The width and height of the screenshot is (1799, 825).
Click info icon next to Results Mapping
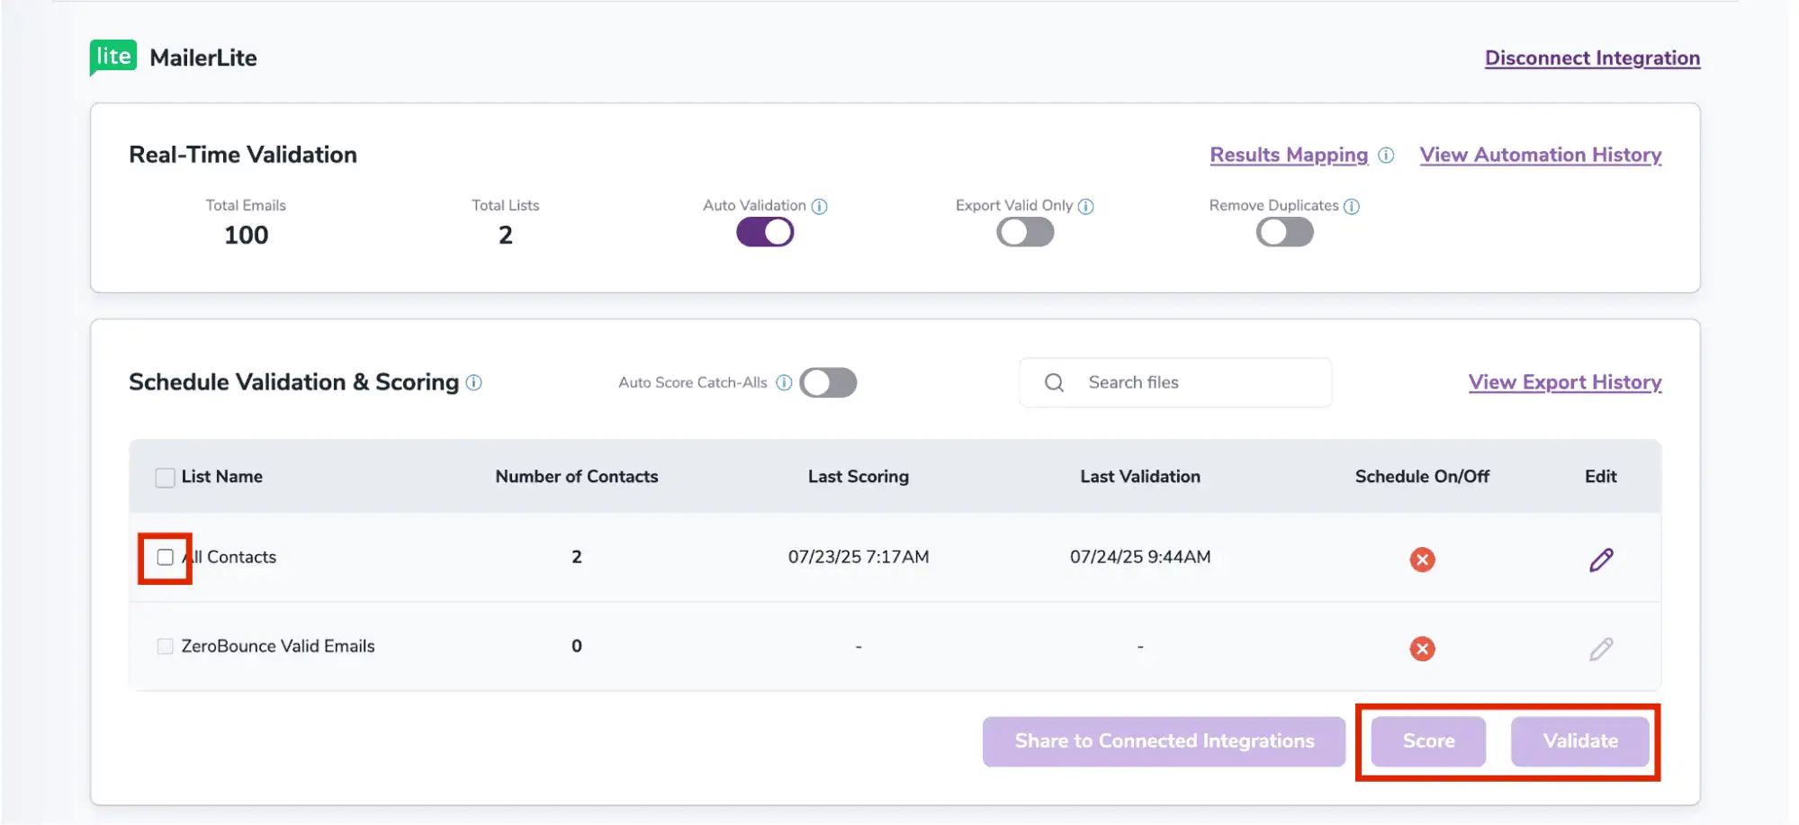pyautogui.click(x=1386, y=156)
